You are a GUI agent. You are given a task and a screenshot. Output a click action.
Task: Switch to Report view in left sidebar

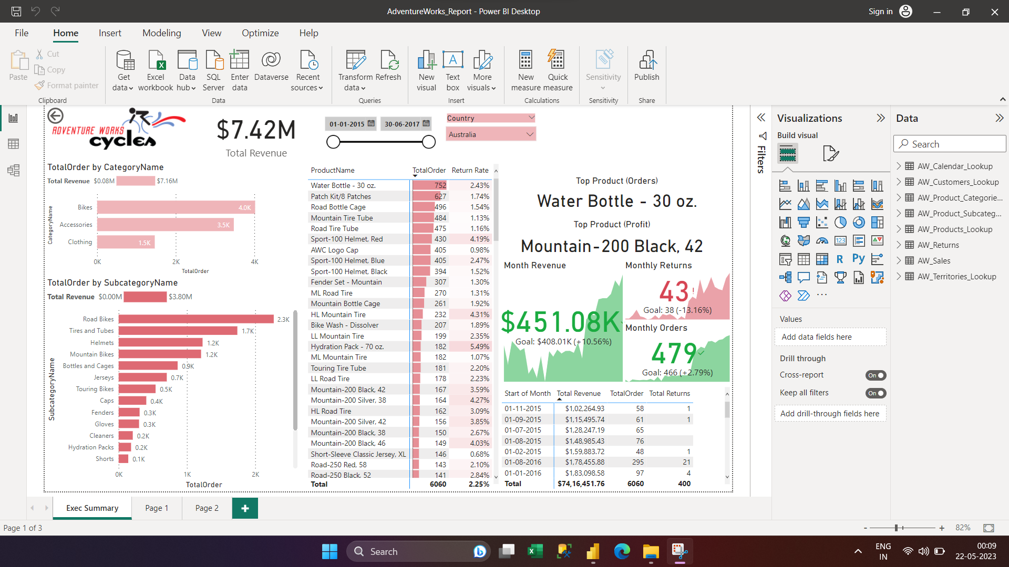point(13,118)
